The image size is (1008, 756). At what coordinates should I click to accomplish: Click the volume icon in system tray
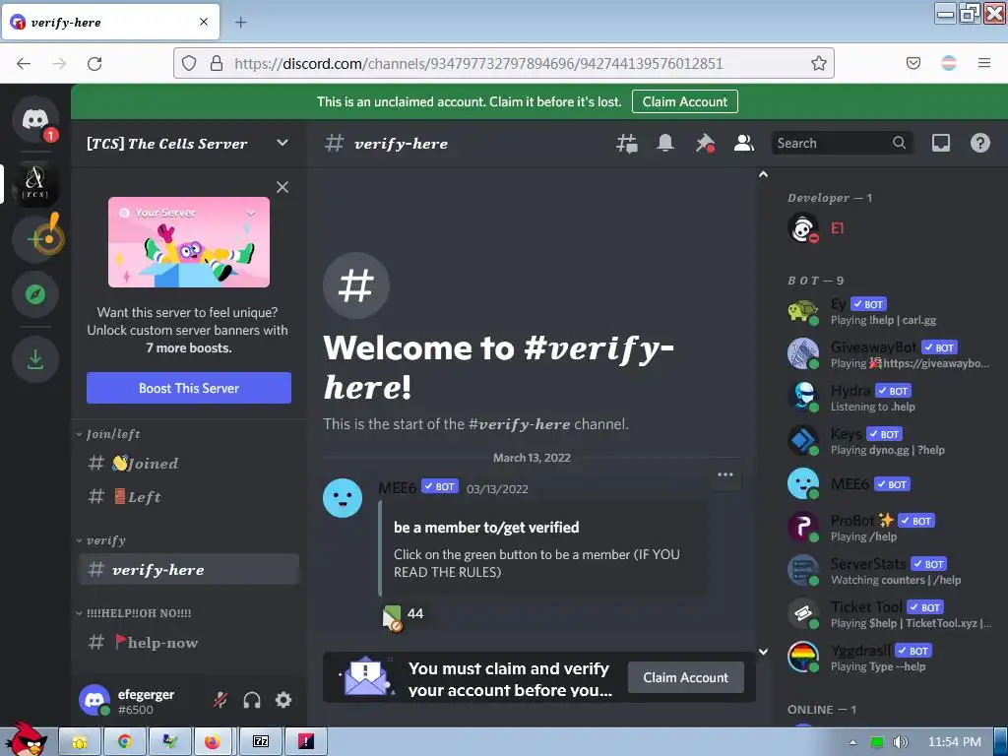click(900, 742)
